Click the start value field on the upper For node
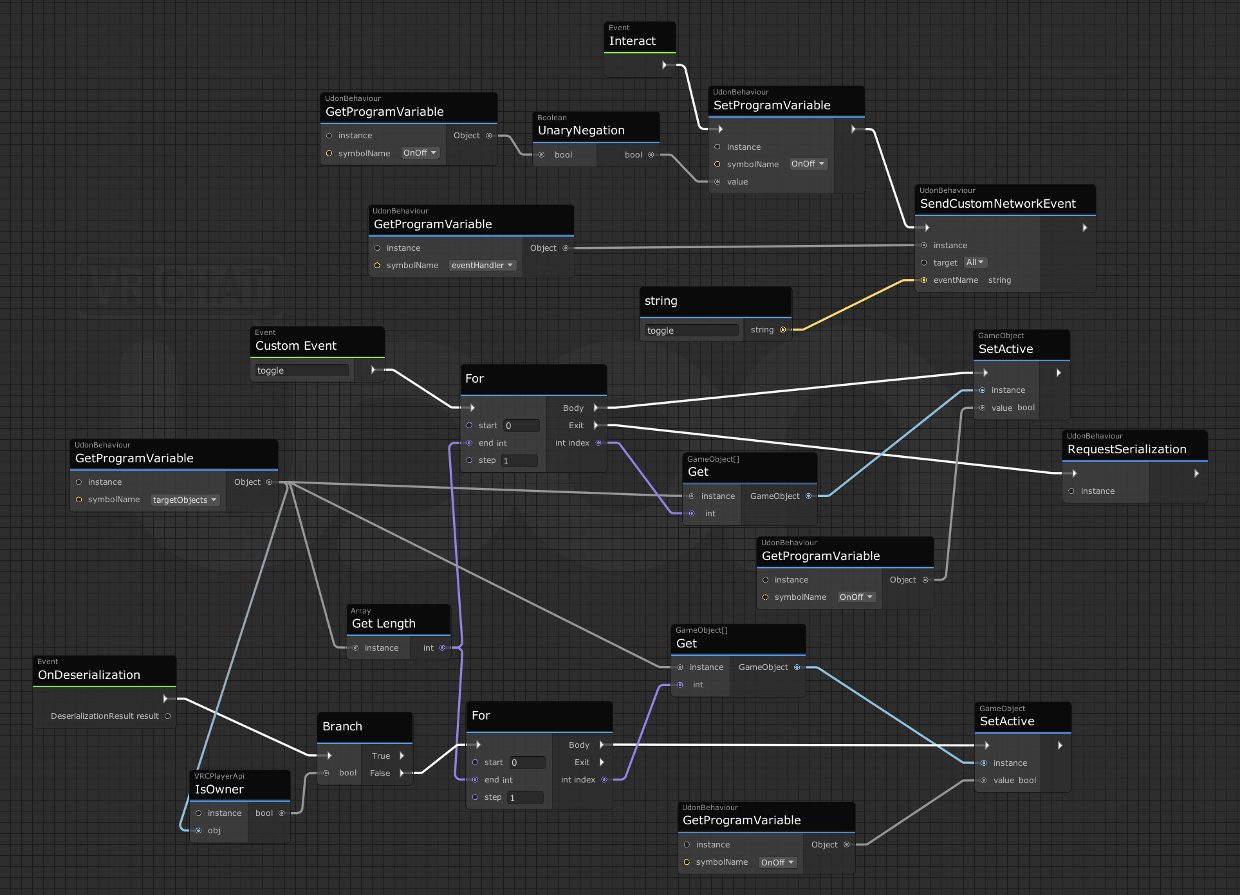The width and height of the screenshot is (1240, 895). click(x=521, y=425)
